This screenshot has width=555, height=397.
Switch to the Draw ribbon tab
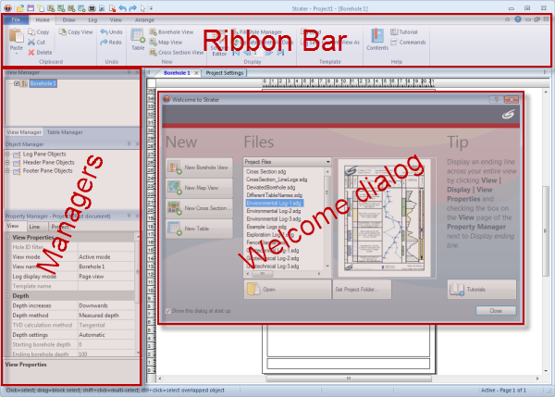click(x=68, y=20)
